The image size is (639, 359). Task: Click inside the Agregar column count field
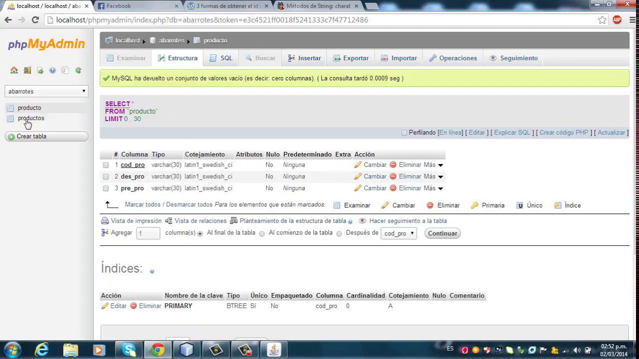pyautogui.click(x=148, y=233)
